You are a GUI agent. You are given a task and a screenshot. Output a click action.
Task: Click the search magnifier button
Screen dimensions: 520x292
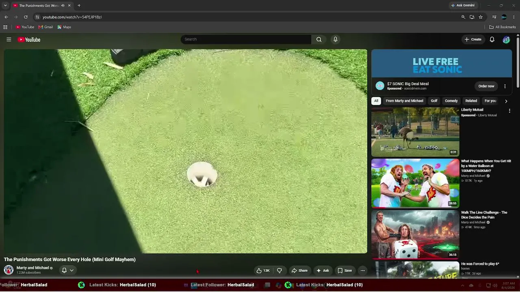pos(319,39)
